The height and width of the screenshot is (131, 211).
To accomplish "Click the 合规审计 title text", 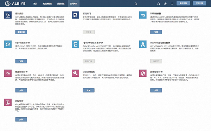I will pyautogui.click(x=19, y=101).
